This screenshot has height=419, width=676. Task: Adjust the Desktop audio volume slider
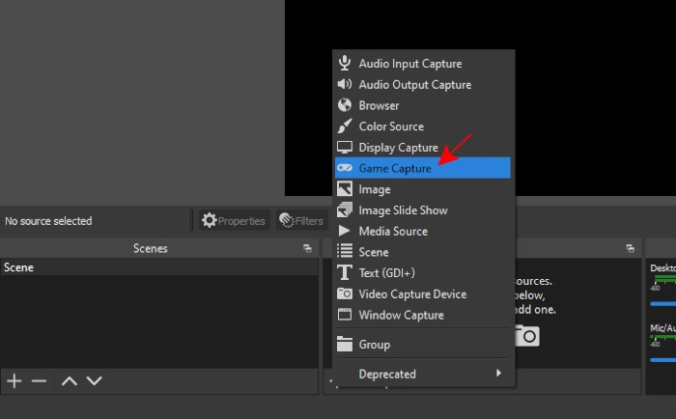point(663,304)
